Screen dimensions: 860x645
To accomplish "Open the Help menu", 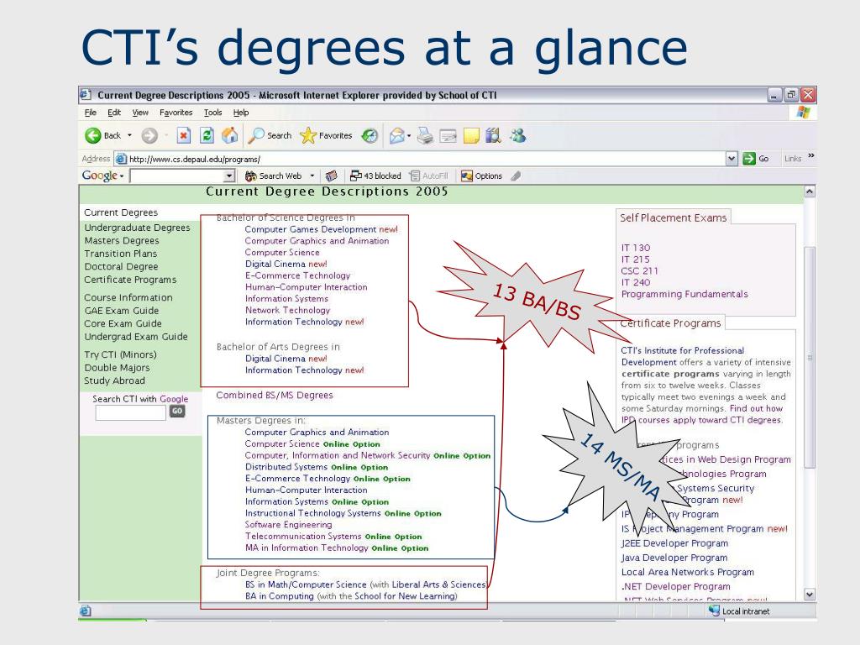I will 241,113.
